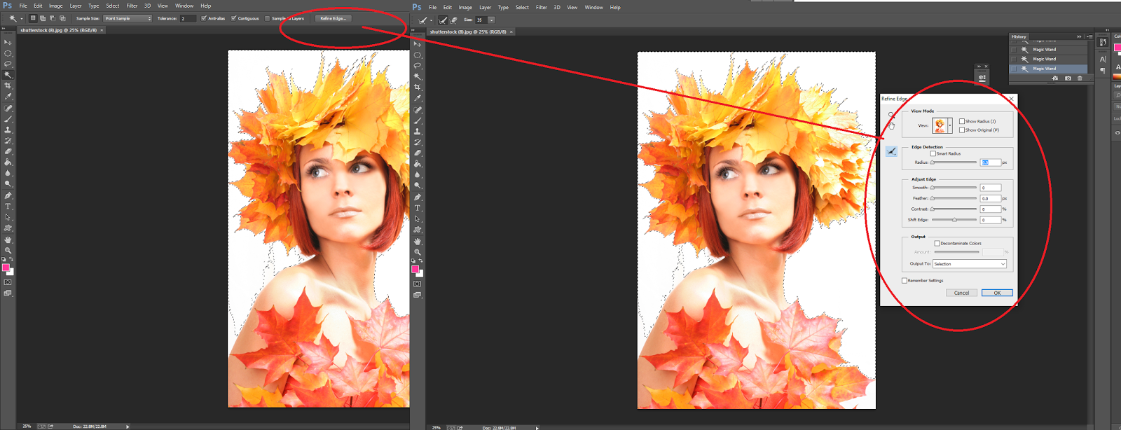Select the Zoom tool in left window toolbar

pyautogui.click(x=8, y=250)
